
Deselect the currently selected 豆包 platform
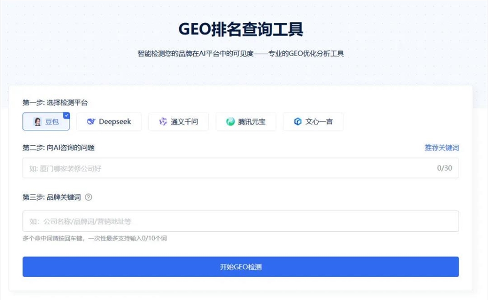coord(46,121)
